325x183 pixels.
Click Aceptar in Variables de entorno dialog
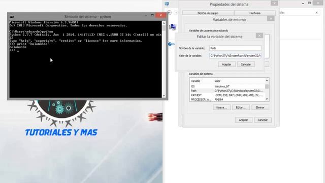244,120
